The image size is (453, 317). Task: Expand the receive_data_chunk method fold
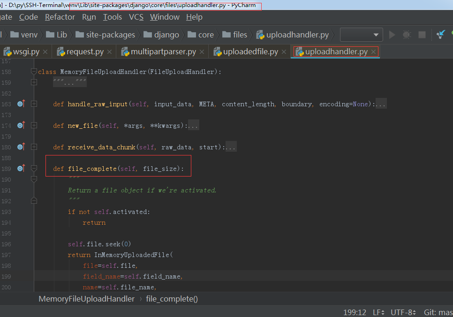click(x=34, y=147)
